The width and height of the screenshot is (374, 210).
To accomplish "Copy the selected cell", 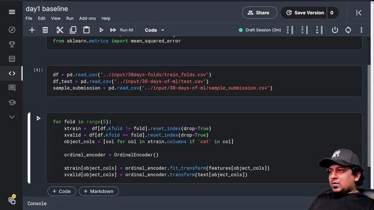I will [73, 30].
